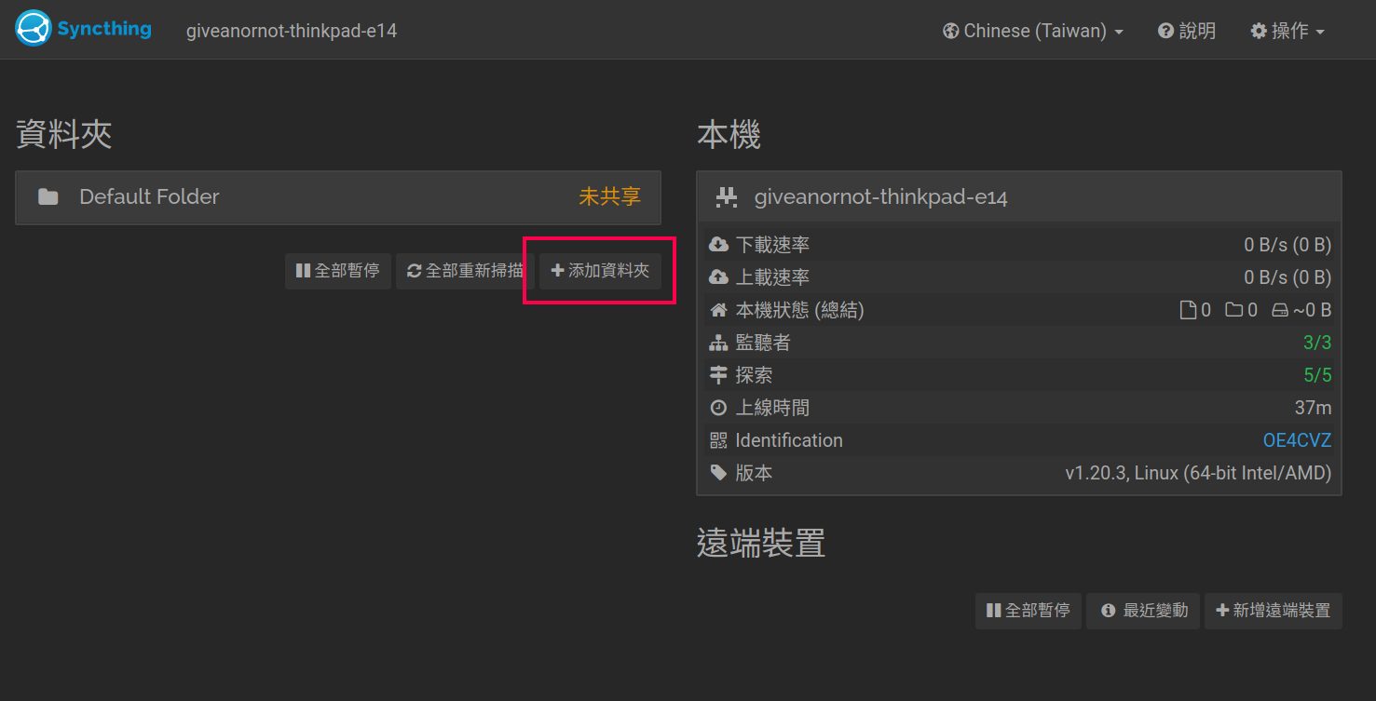Click the local state home icon
Screen dimensions: 1376x701
point(718,310)
